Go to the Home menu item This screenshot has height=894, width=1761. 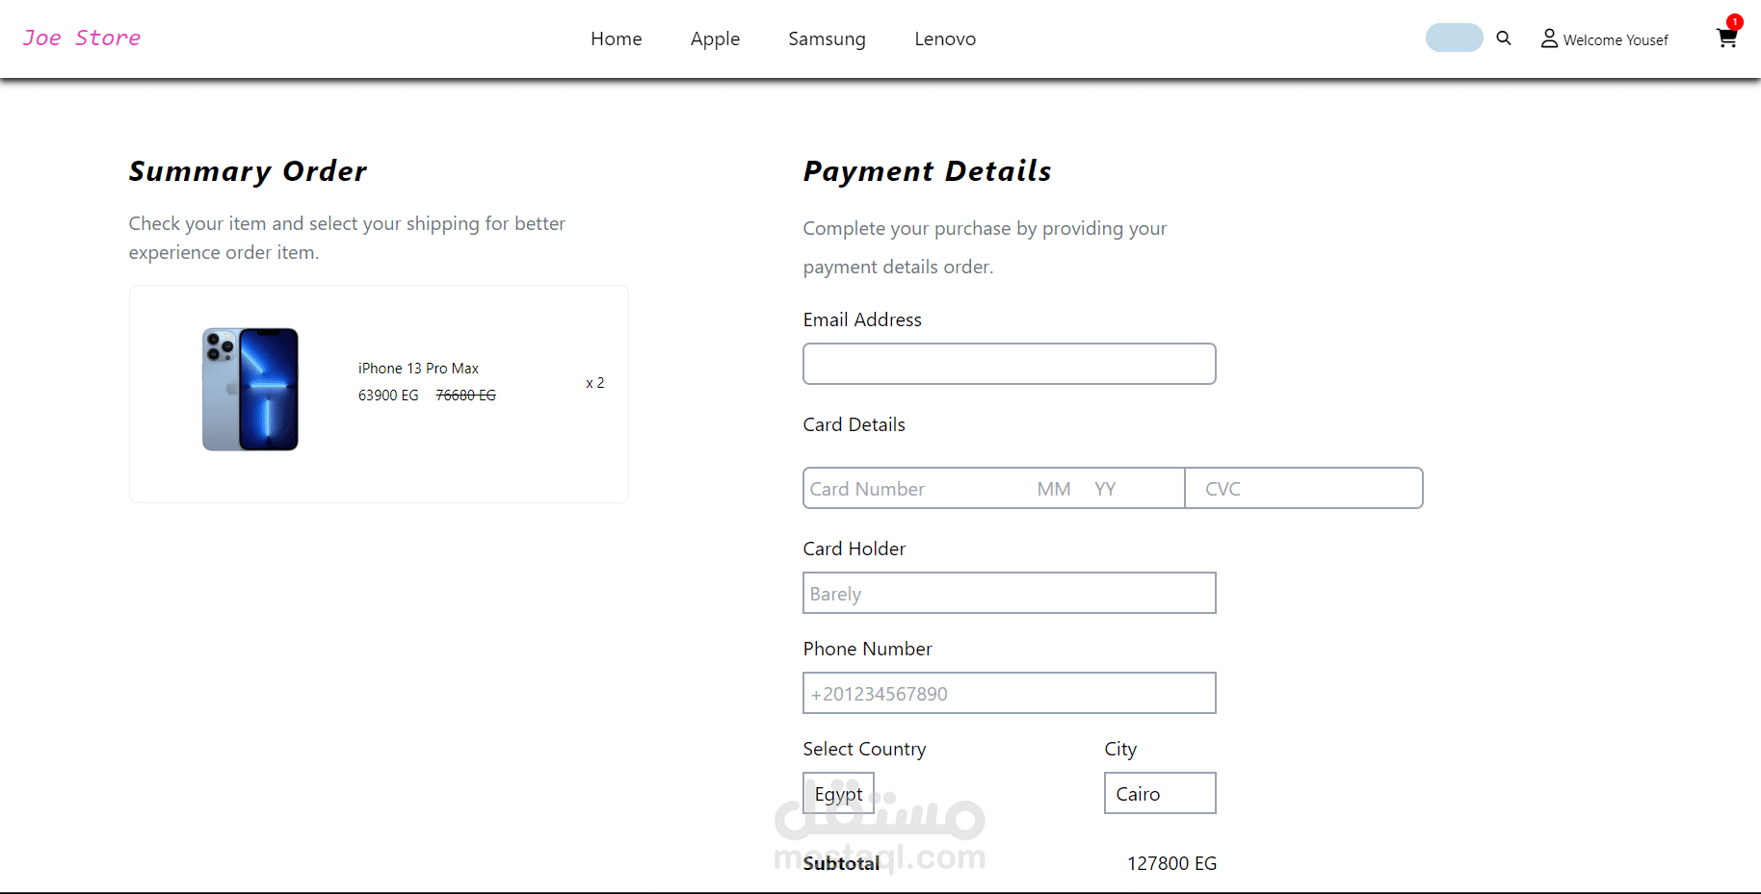[x=617, y=38]
